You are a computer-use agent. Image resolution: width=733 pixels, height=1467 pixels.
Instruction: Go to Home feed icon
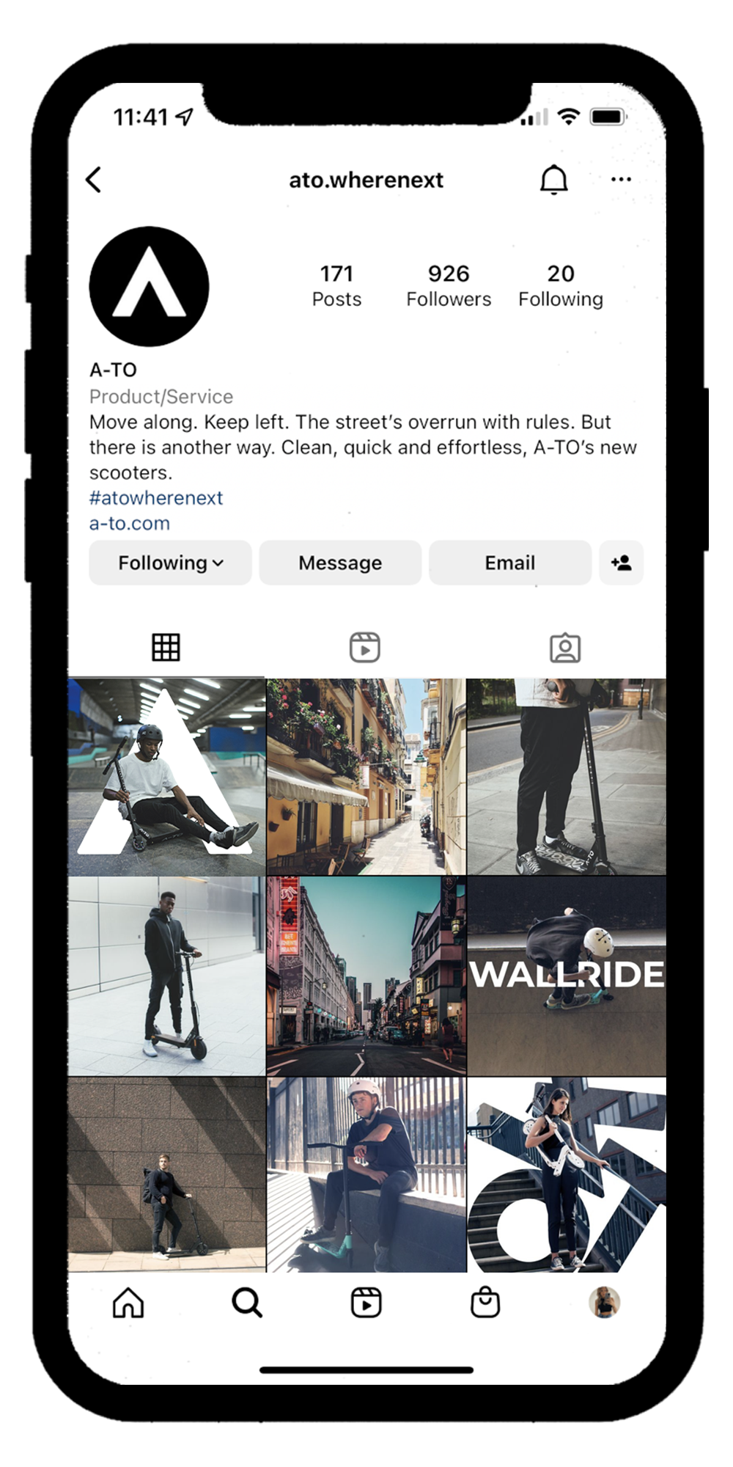128,1303
